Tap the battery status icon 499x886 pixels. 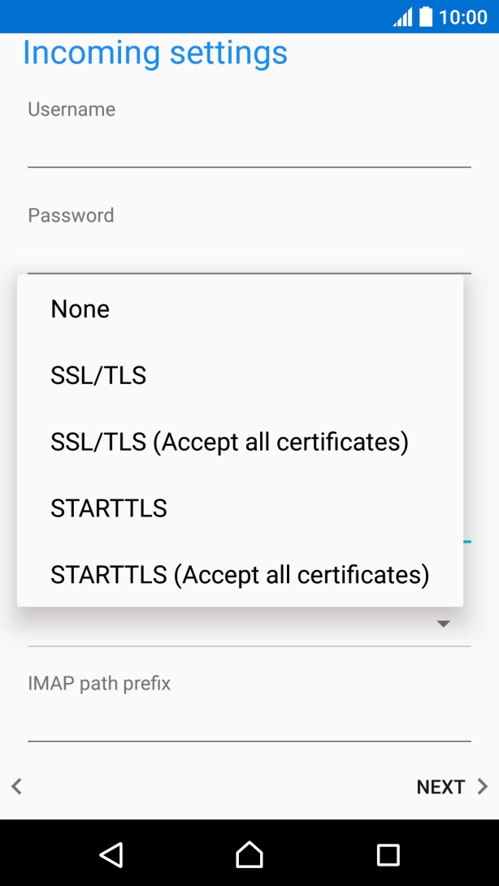425,16
